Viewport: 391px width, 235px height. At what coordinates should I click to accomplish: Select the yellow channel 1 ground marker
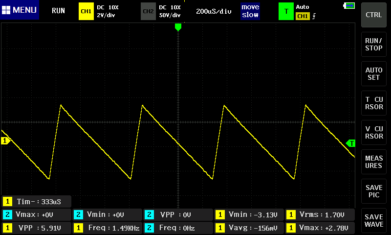[x=5, y=141]
